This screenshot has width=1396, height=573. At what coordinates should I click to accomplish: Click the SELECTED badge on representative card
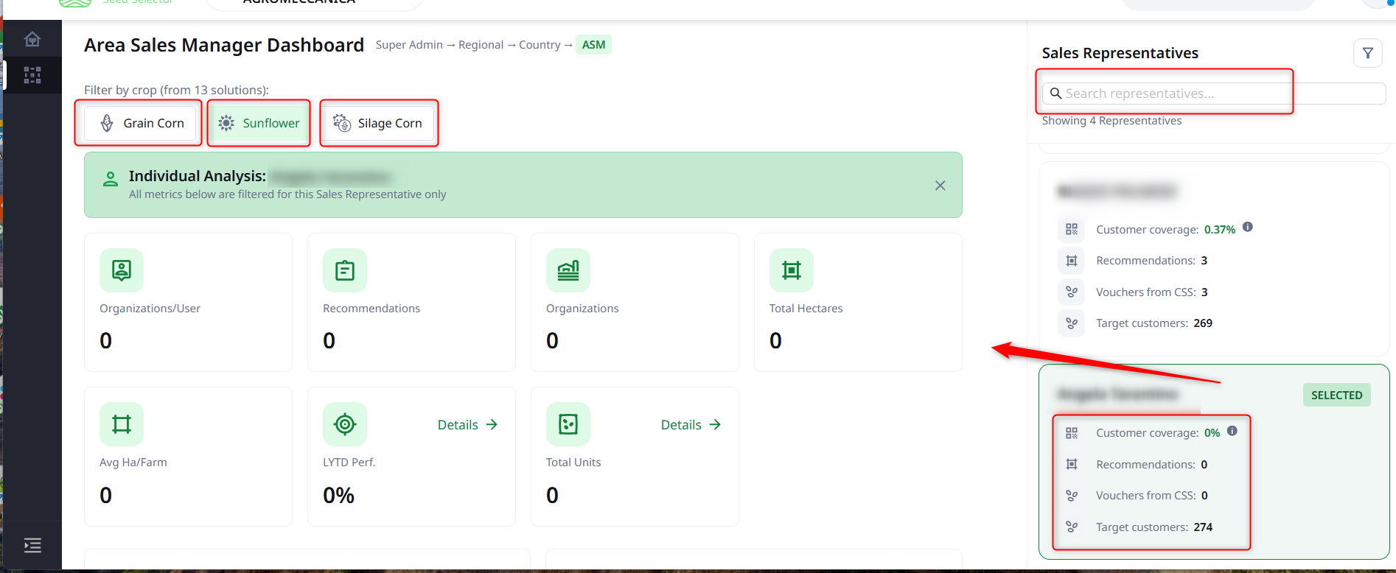coord(1336,396)
